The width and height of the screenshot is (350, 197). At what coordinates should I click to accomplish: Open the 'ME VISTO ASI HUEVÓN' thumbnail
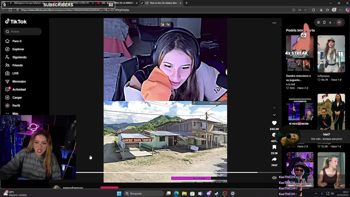point(300,112)
